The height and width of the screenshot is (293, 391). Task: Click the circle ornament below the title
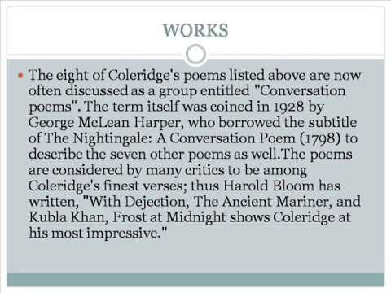(x=195, y=54)
